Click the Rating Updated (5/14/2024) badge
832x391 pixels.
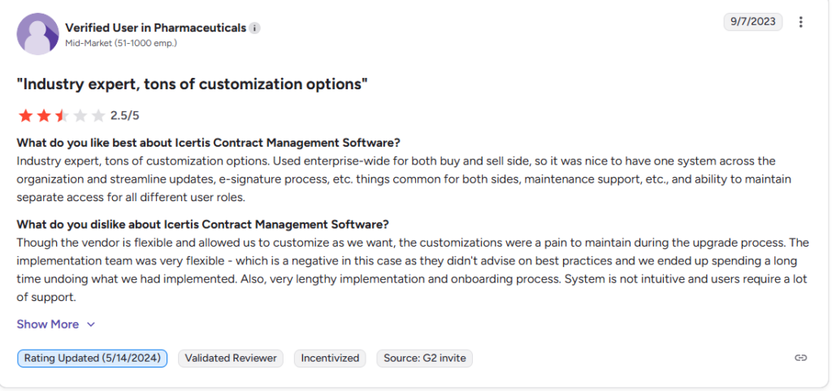93,358
